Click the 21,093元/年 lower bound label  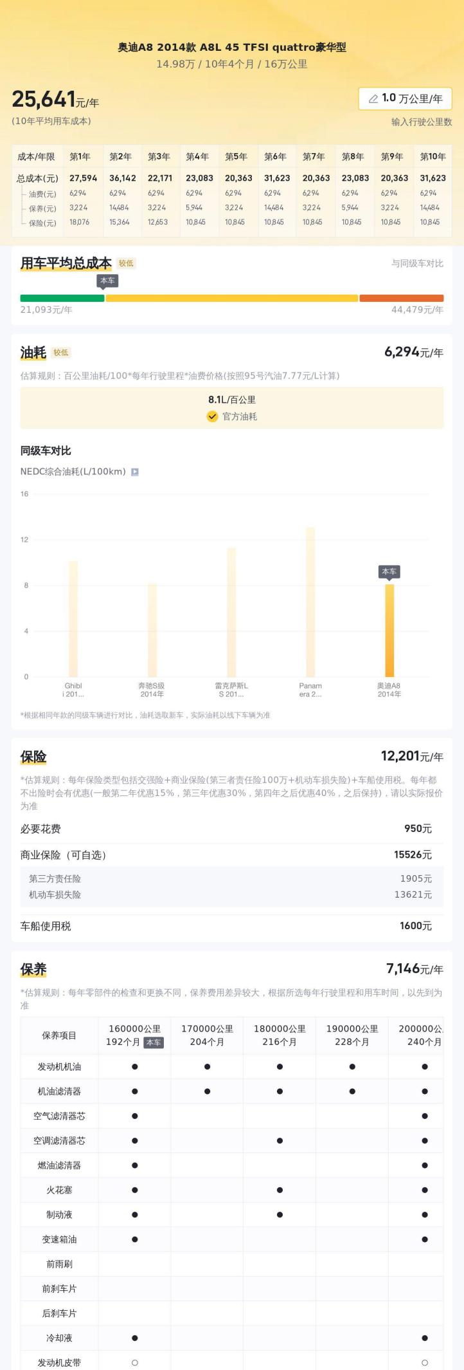[x=46, y=310]
